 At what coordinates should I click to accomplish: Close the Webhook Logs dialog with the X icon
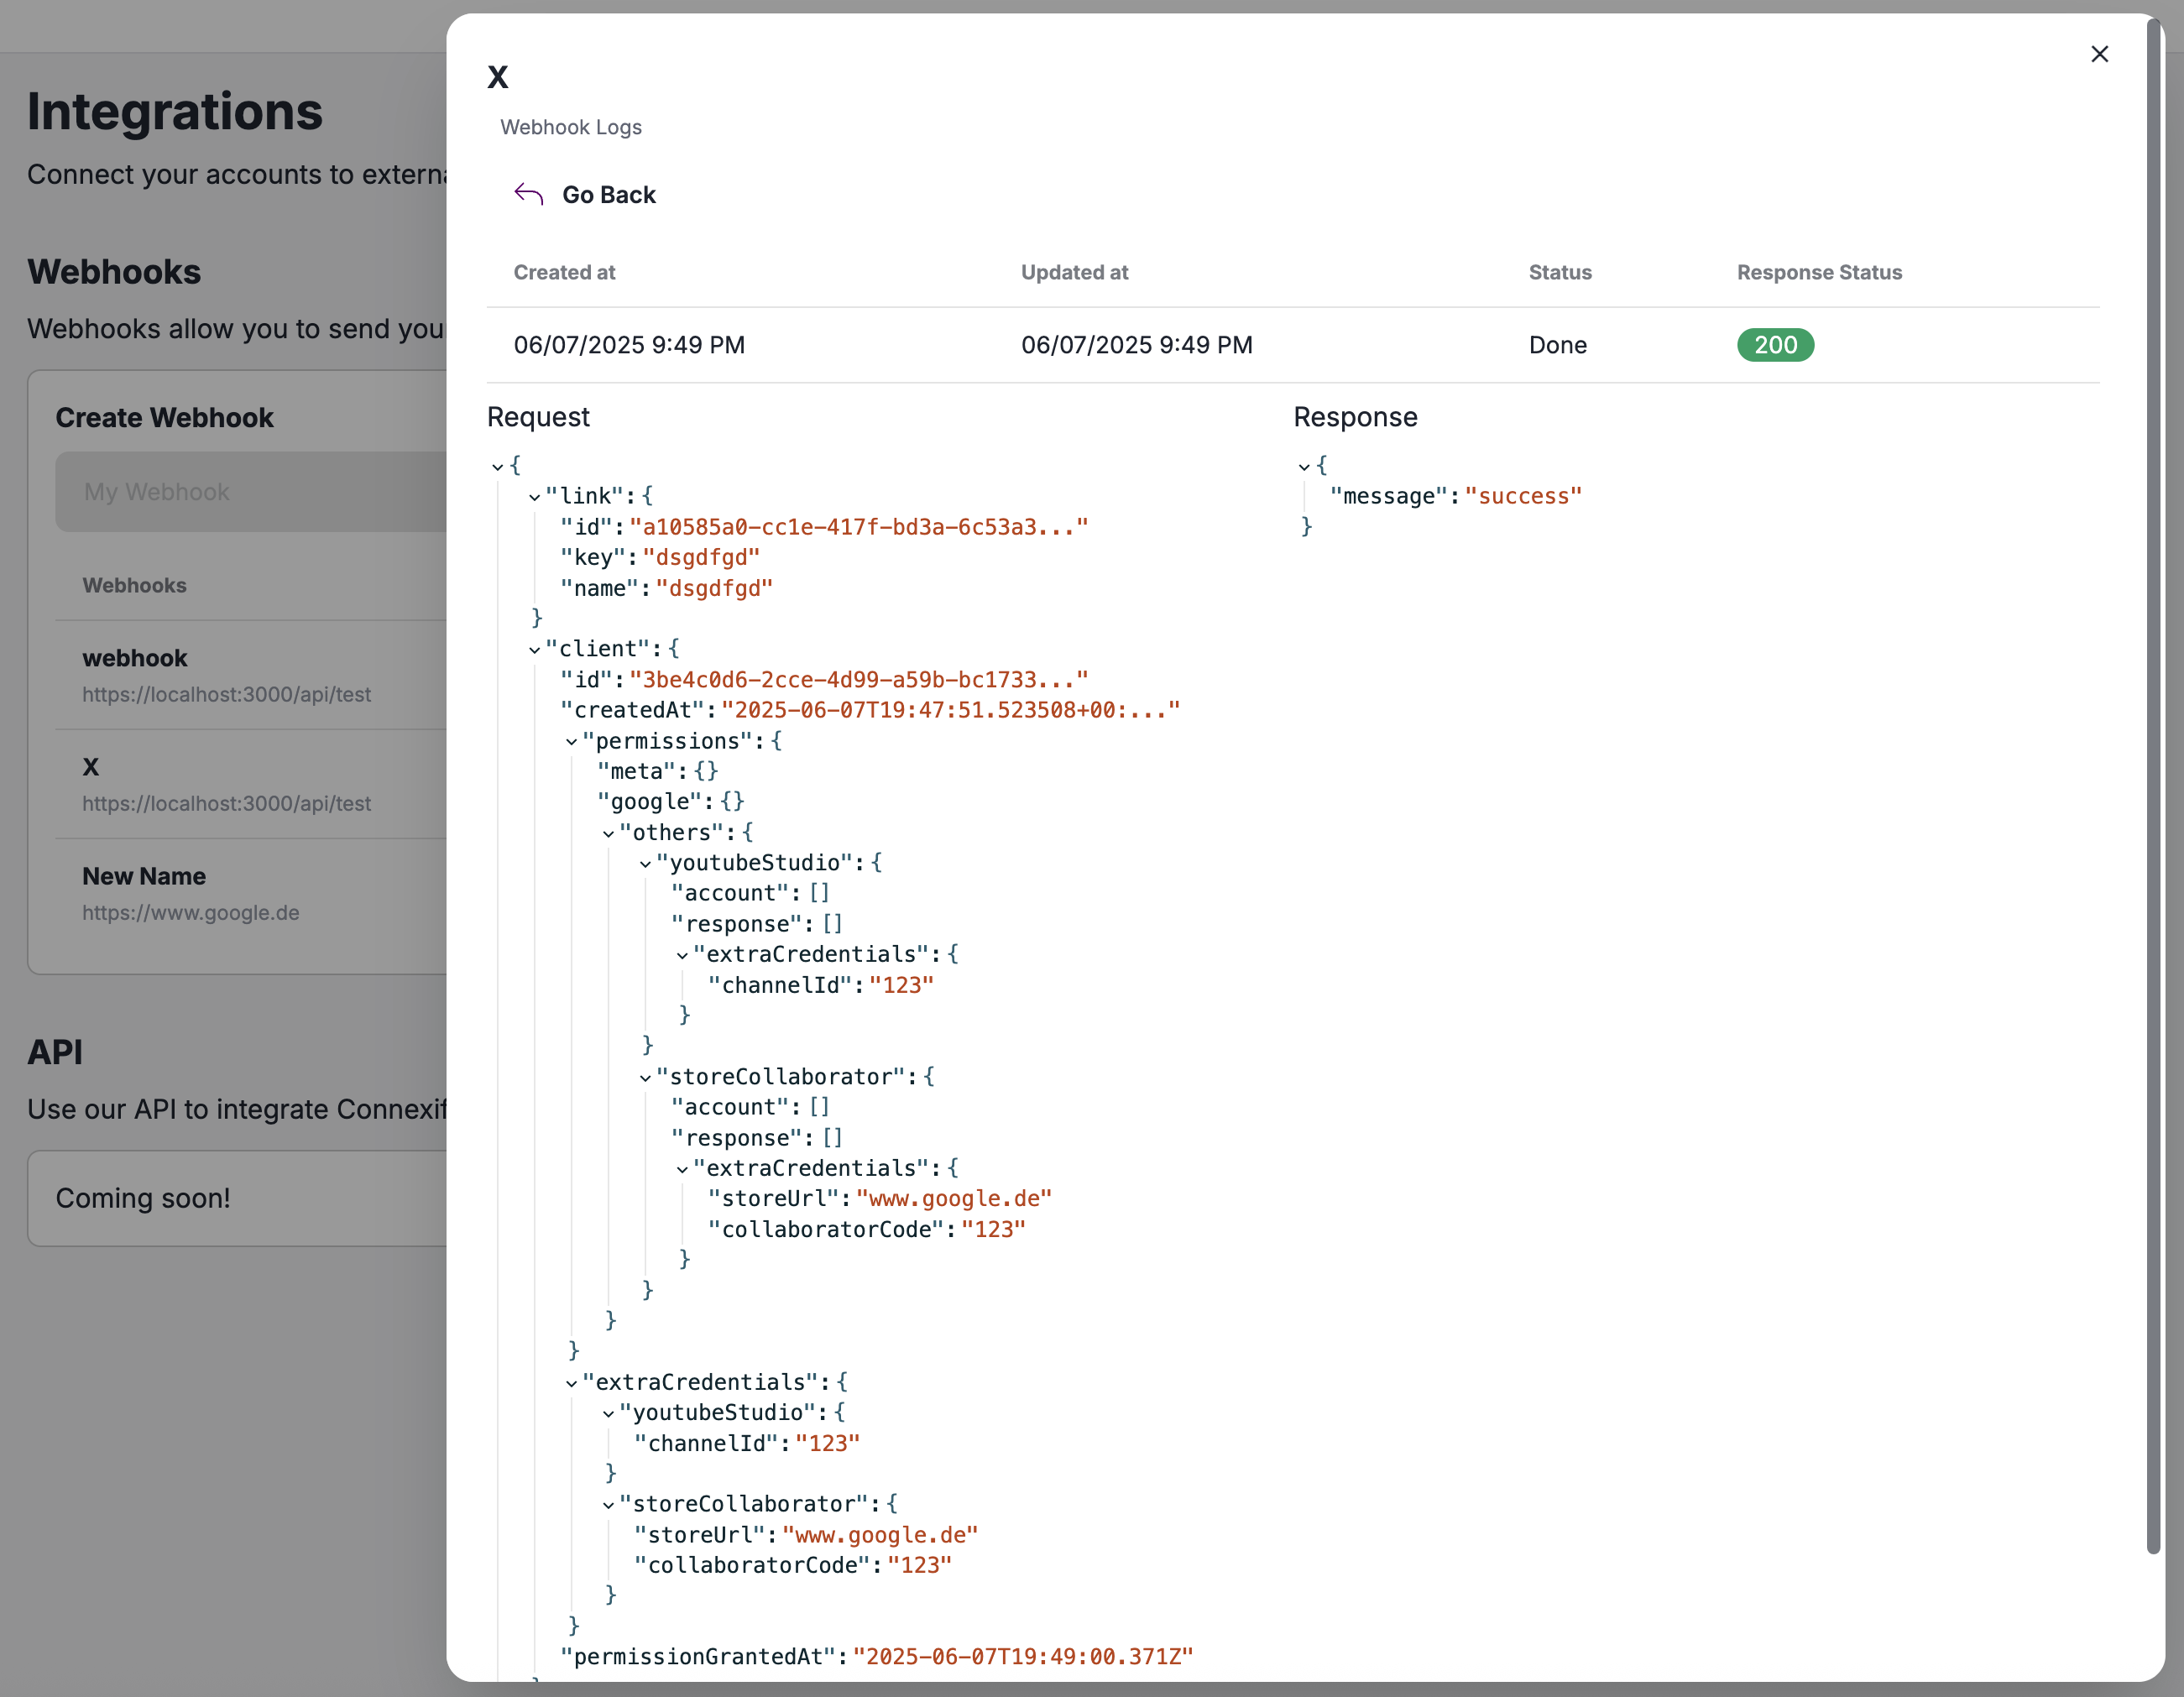[x=2100, y=54]
